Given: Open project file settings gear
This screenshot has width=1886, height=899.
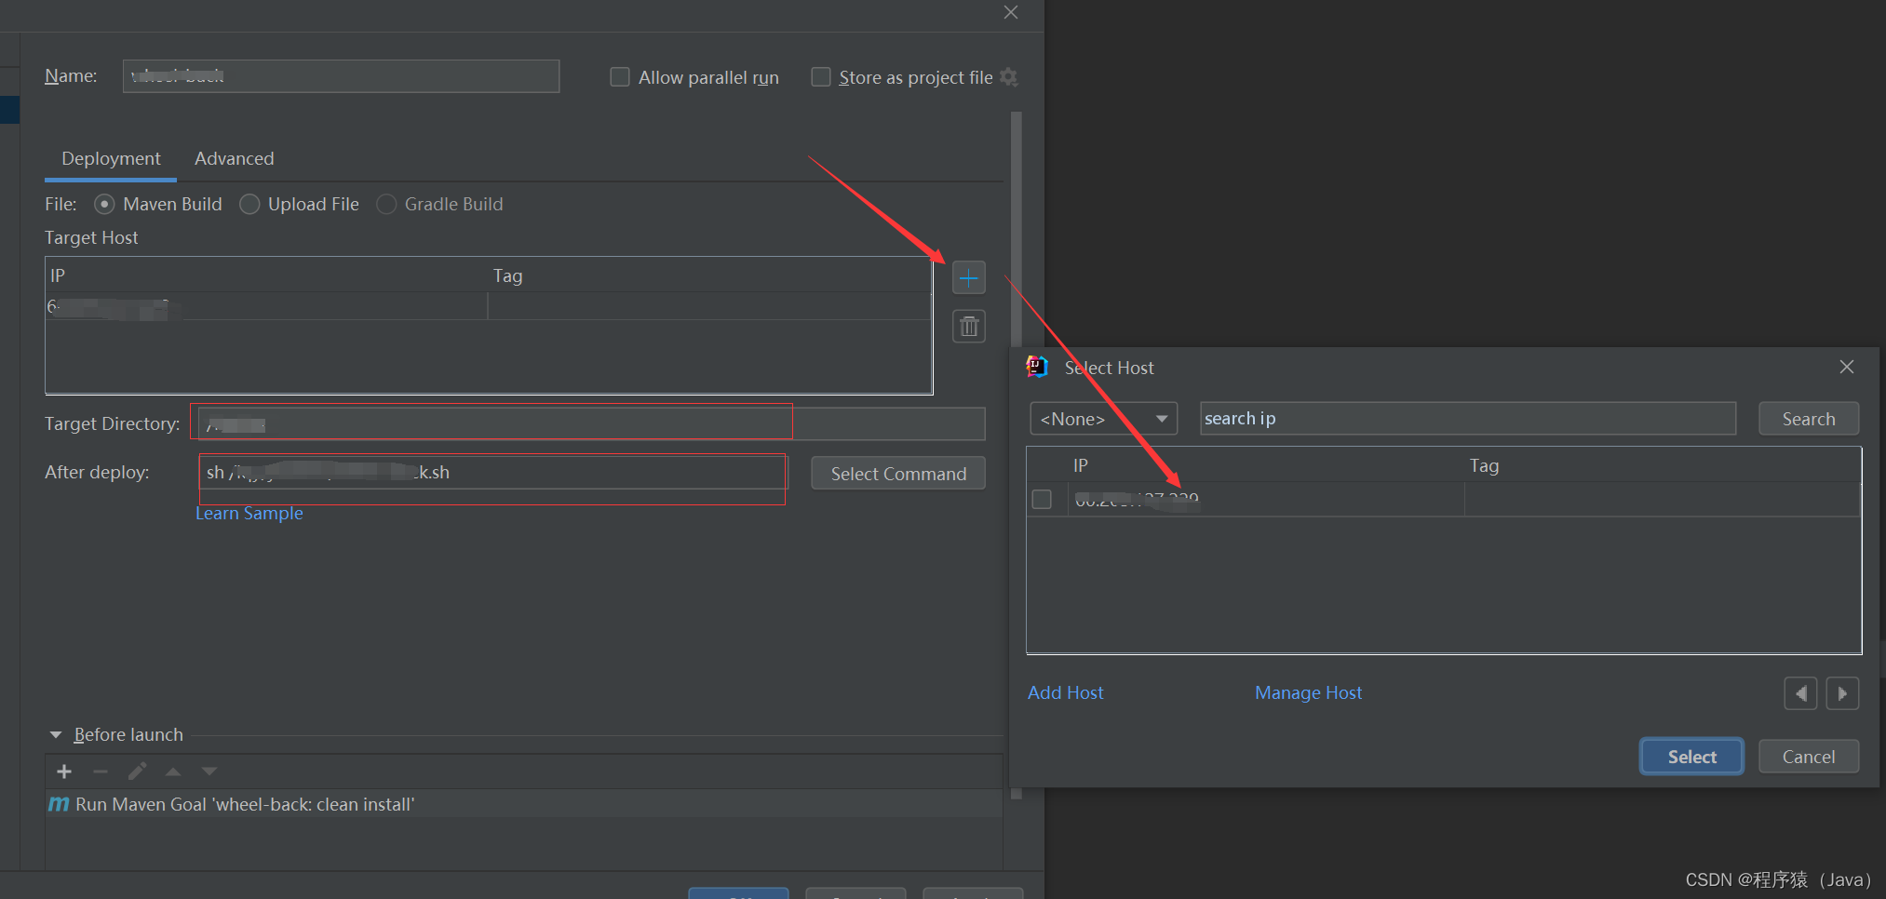Looking at the screenshot, I should point(1009,77).
